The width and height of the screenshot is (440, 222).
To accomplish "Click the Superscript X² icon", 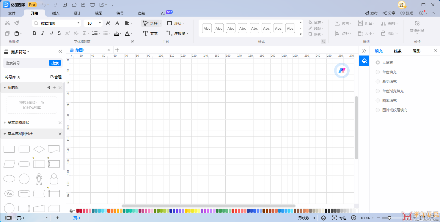I will 68,33.
